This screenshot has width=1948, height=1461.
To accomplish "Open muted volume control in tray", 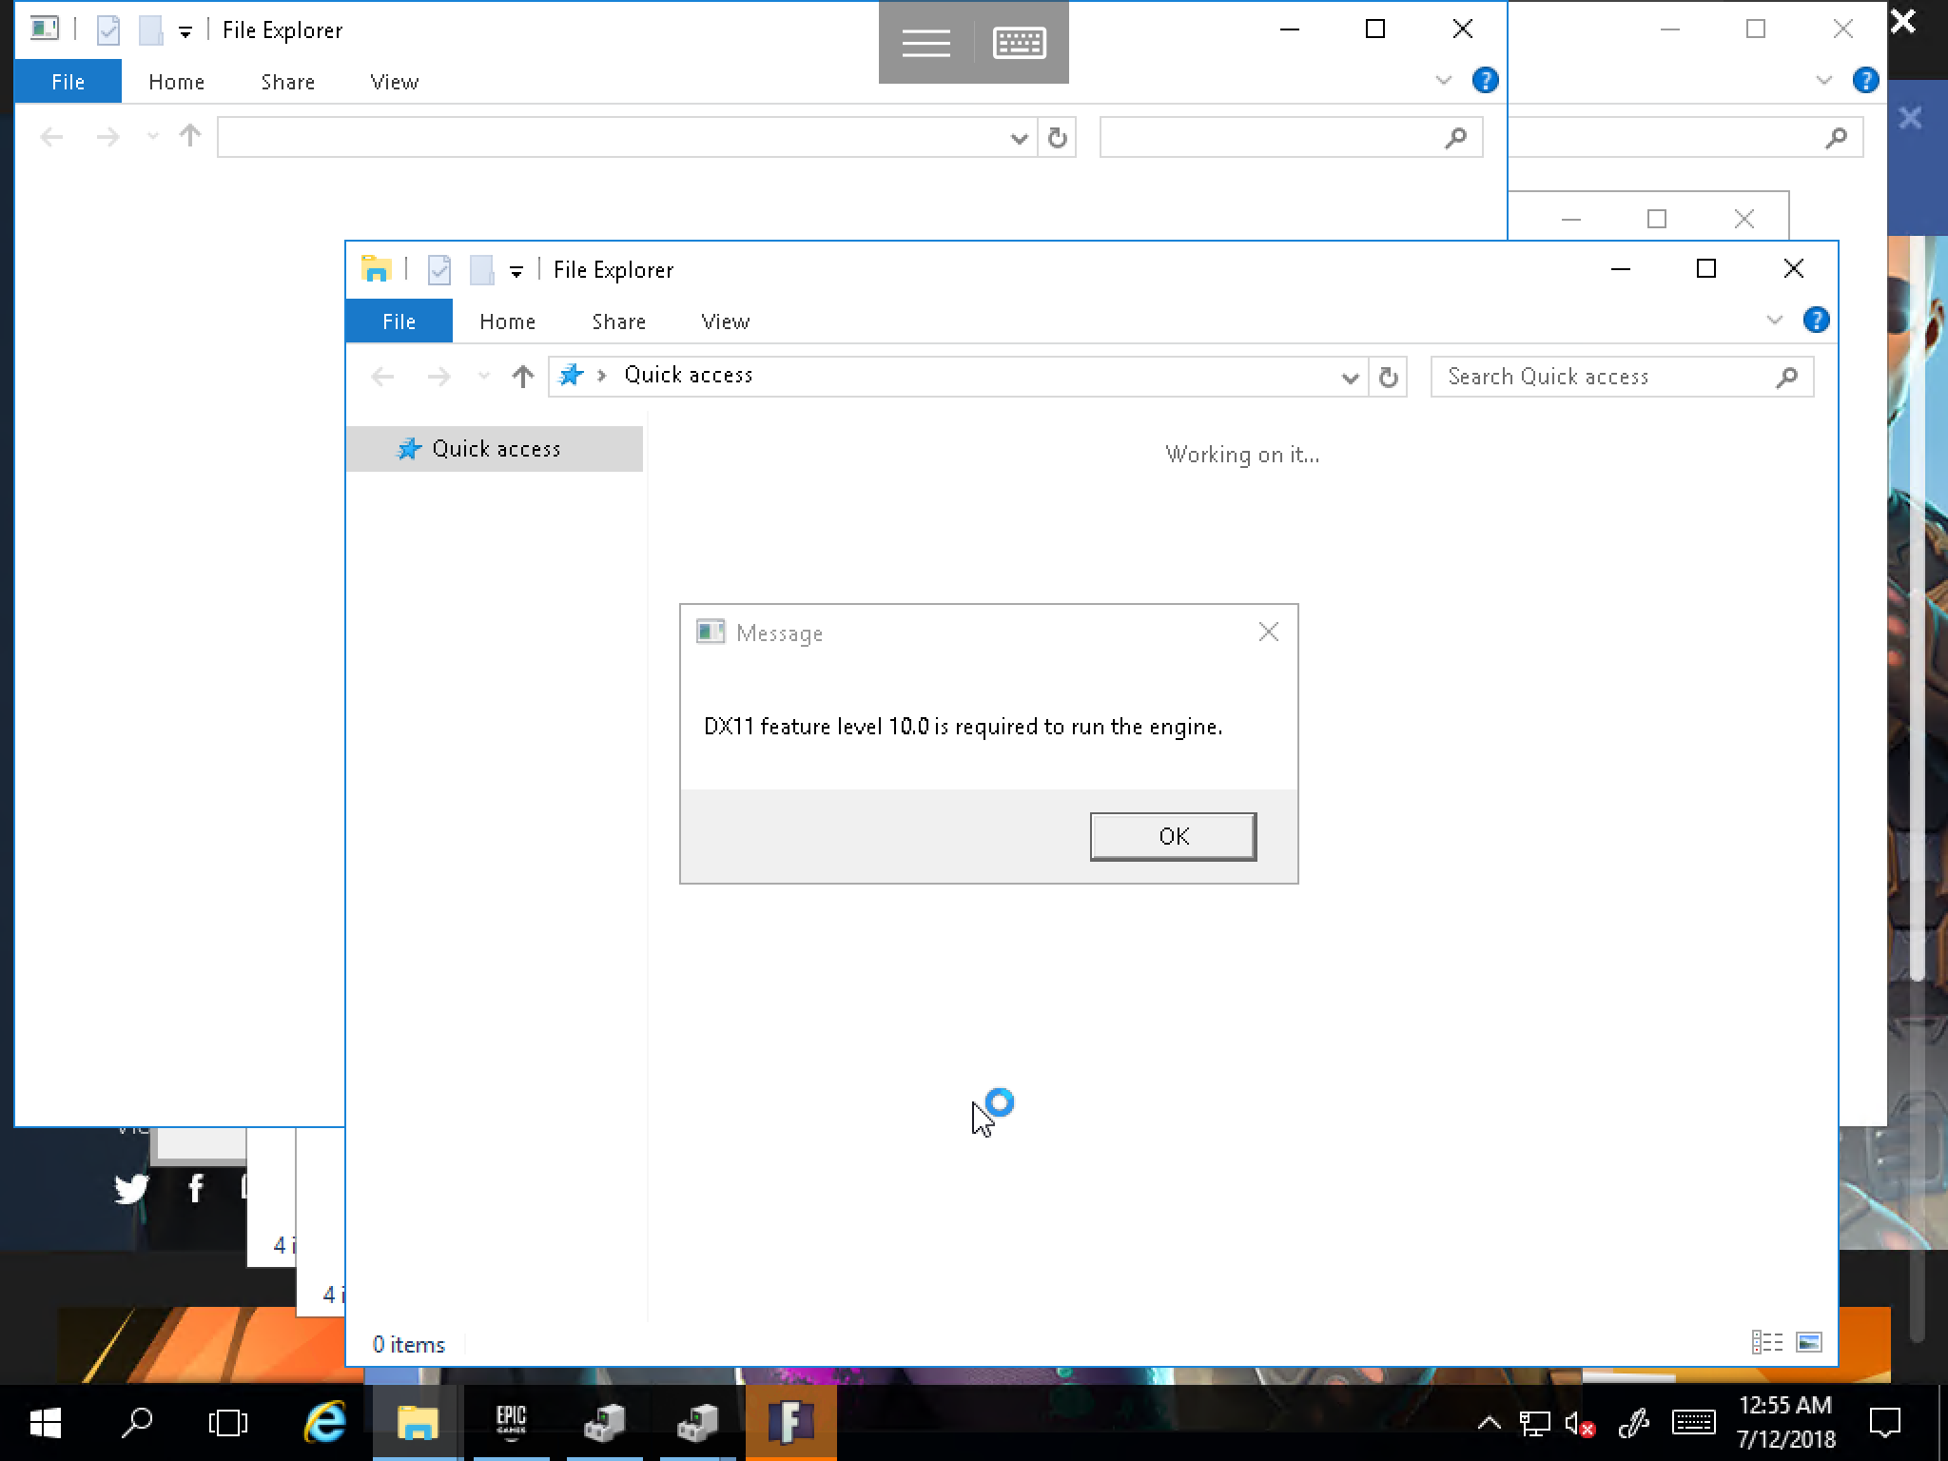I will [1579, 1424].
